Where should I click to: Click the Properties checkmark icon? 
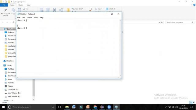[x=90, y=10]
